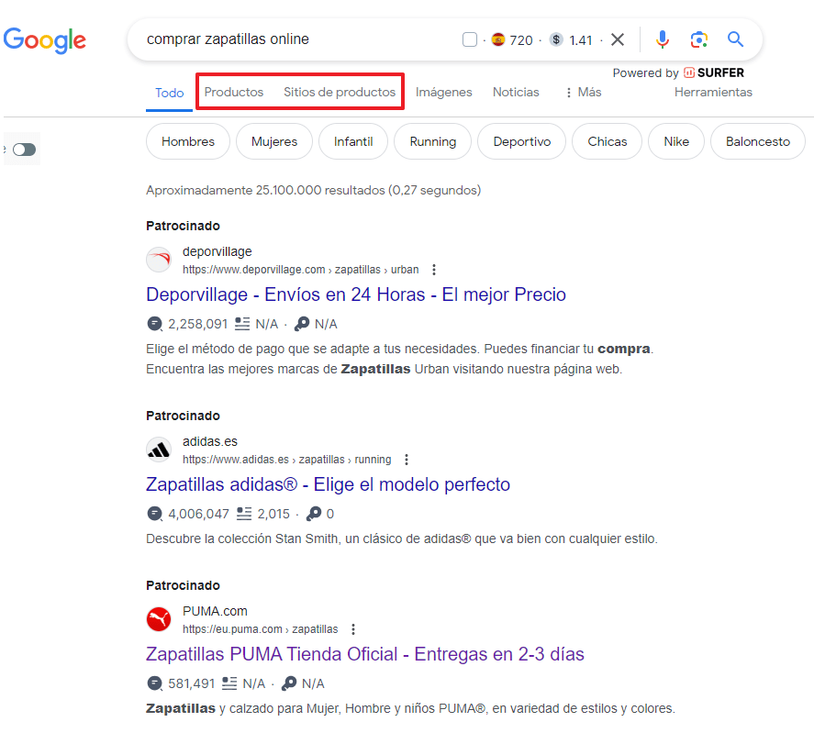Click the adidas.es zapatillas running URL
814x744 pixels.
287,460
